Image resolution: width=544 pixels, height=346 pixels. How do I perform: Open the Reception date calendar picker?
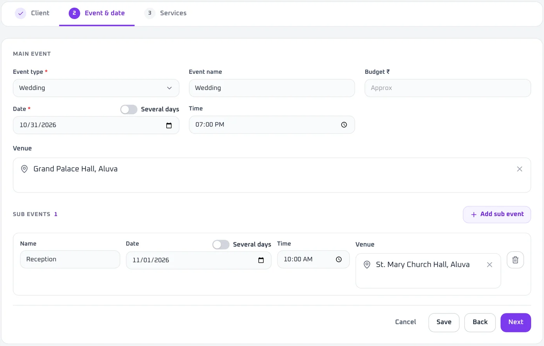coord(261,260)
